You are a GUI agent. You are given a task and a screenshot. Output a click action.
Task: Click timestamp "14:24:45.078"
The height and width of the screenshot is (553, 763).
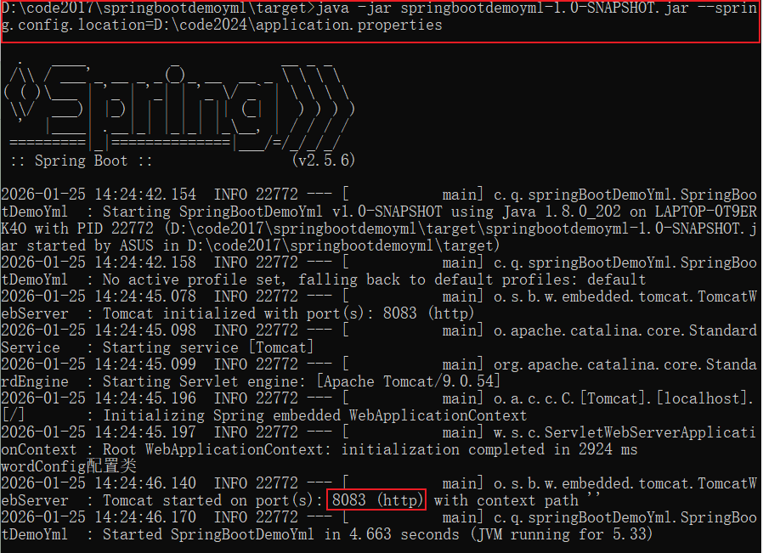point(145,296)
